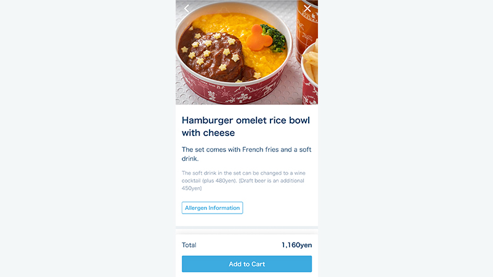Open the Allergen Information link
This screenshot has height=277, width=493.
click(x=212, y=208)
